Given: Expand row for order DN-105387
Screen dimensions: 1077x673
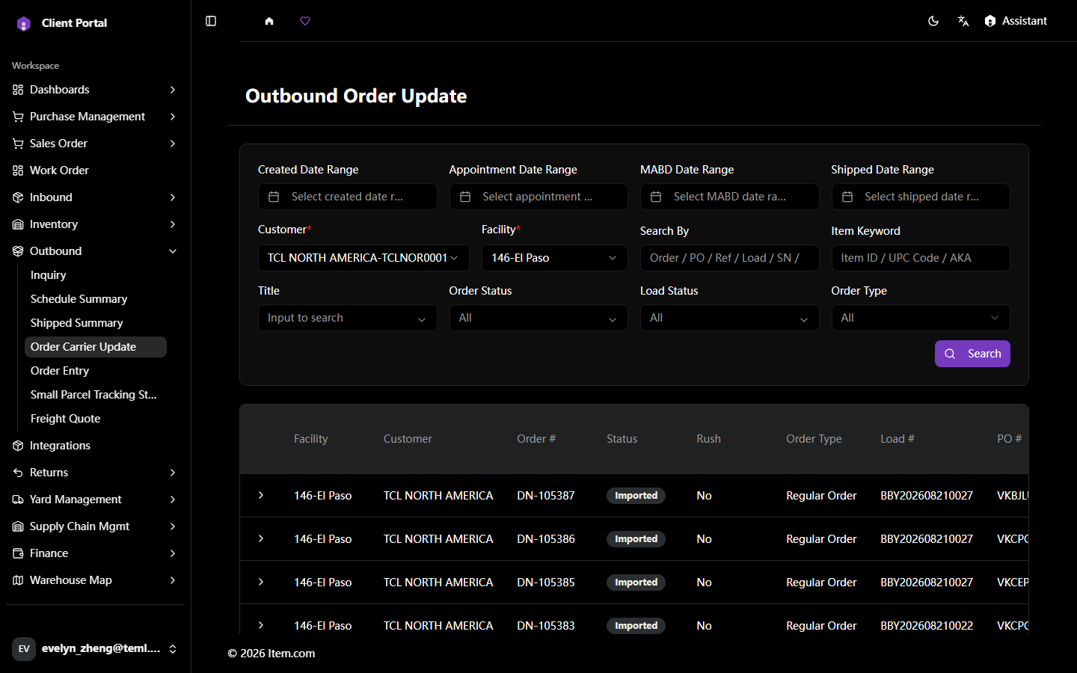Looking at the screenshot, I should coord(261,495).
